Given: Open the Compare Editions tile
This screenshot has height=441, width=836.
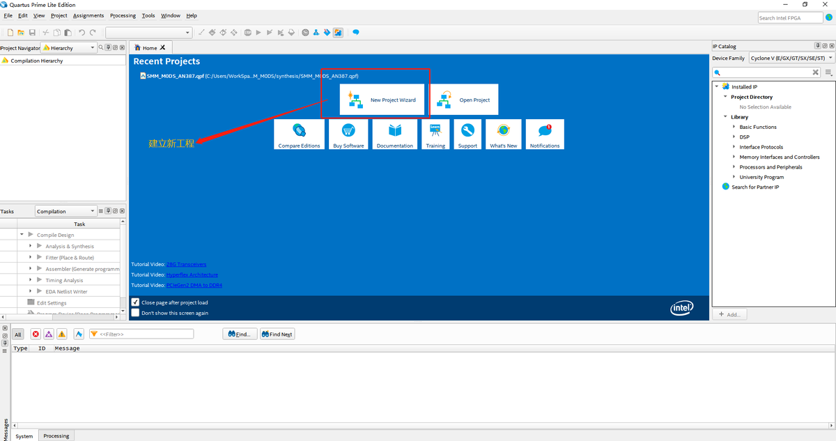Looking at the screenshot, I should (x=299, y=134).
